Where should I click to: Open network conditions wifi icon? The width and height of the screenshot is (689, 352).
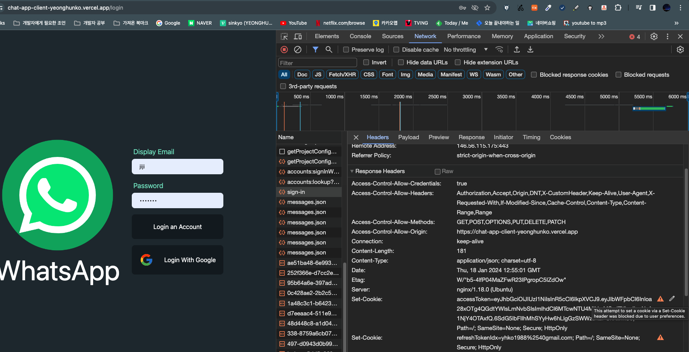pos(499,49)
